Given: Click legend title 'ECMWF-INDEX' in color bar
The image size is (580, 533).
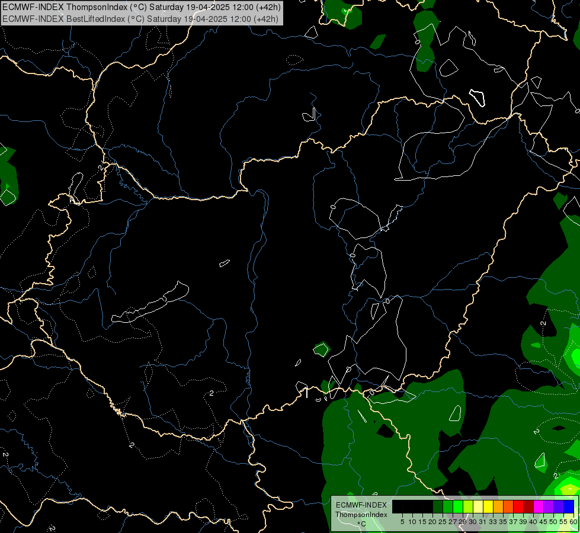Looking at the screenshot, I should pos(361,505).
